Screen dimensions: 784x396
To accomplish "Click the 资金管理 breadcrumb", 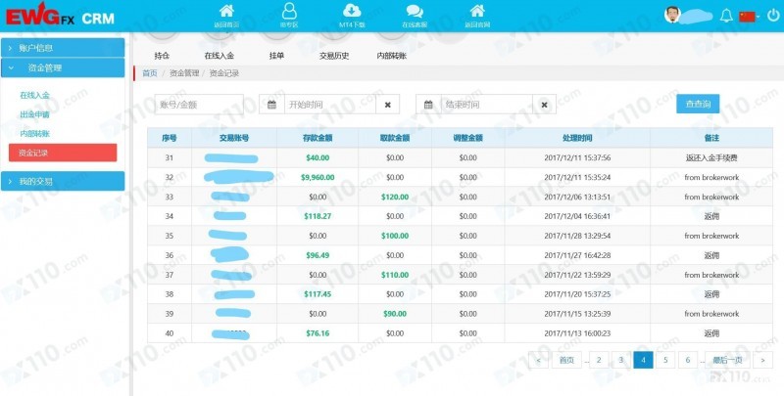I will tap(184, 73).
